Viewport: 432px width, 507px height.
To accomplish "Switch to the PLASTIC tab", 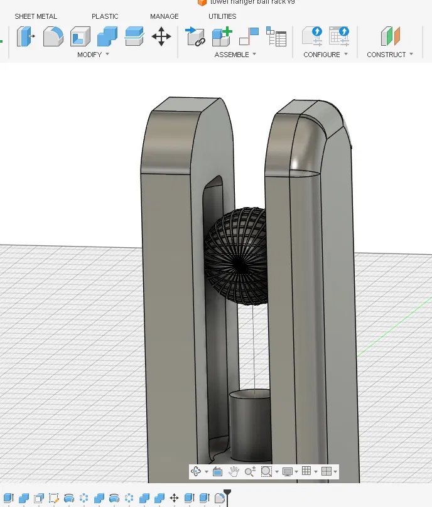I will pyautogui.click(x=105, y=16).
